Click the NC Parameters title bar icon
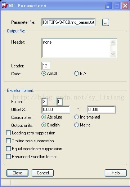 point(5,5)
